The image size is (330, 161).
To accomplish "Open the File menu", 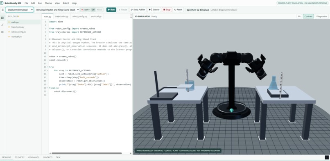I will 26,3.
